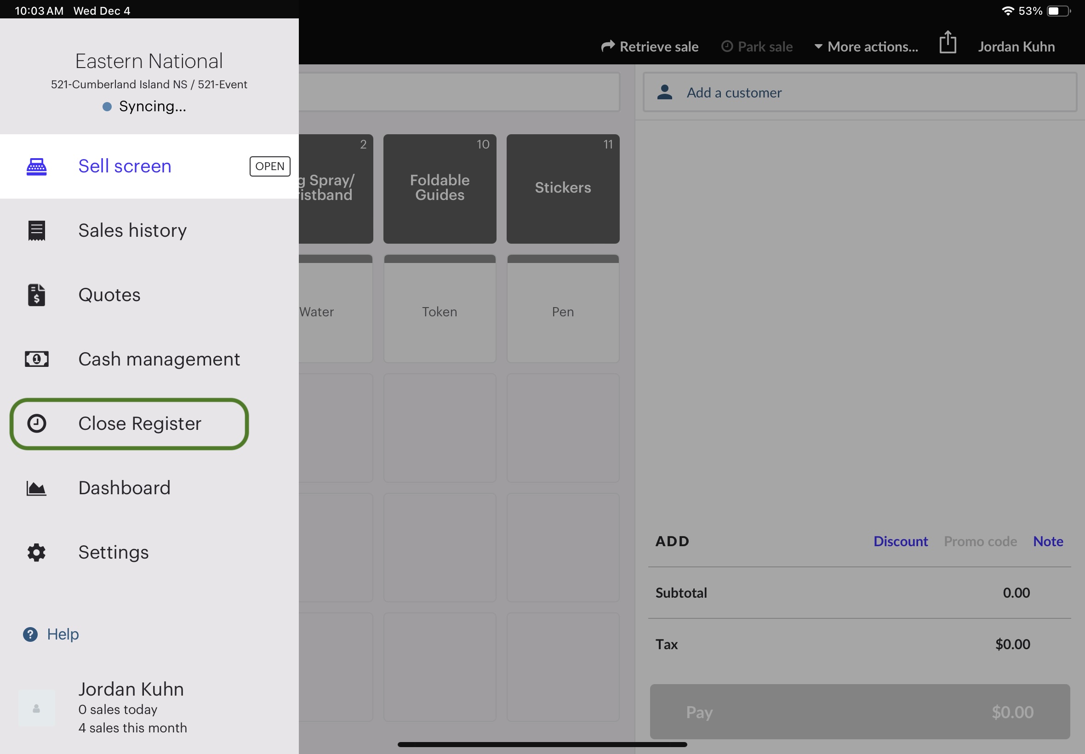Add the Token quick key

(440, 309)
